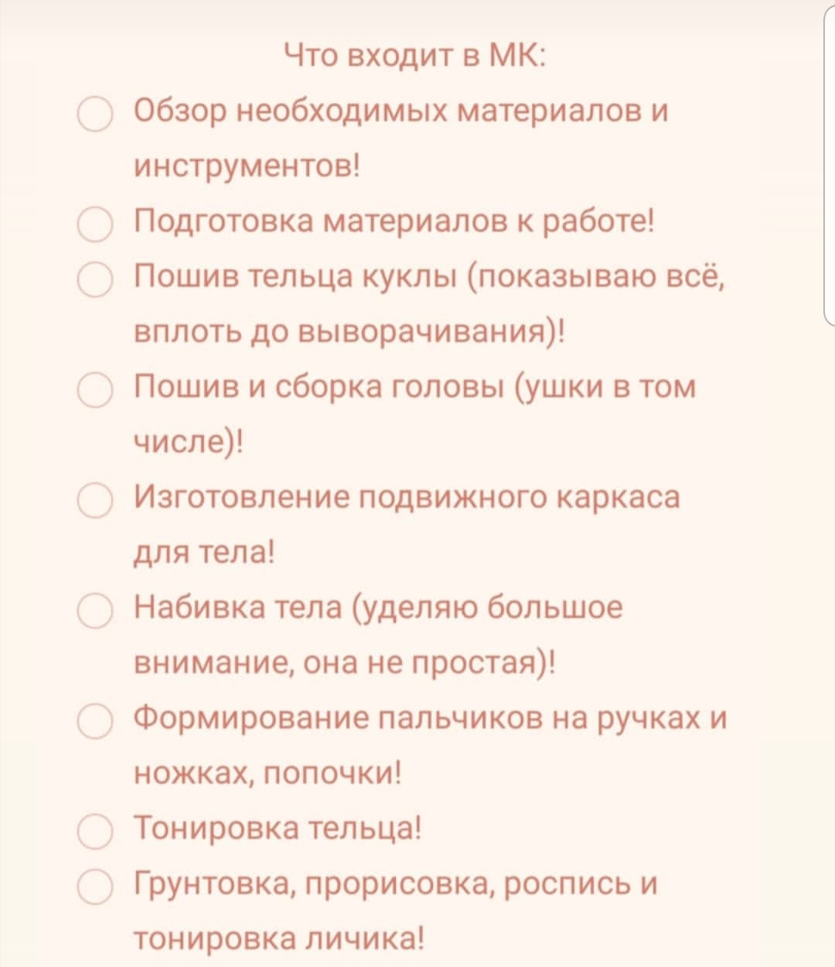Tick the circle next to 'Подготовка материалов к работе'
Viewport: 835px width, 967px height.
[95, 224]
